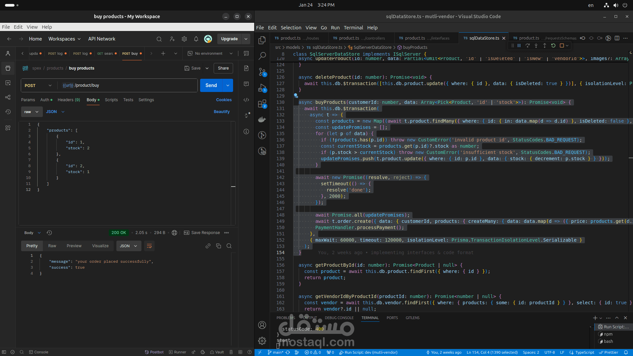Click the Send request button
633x356 pixels.
(211, 85)
